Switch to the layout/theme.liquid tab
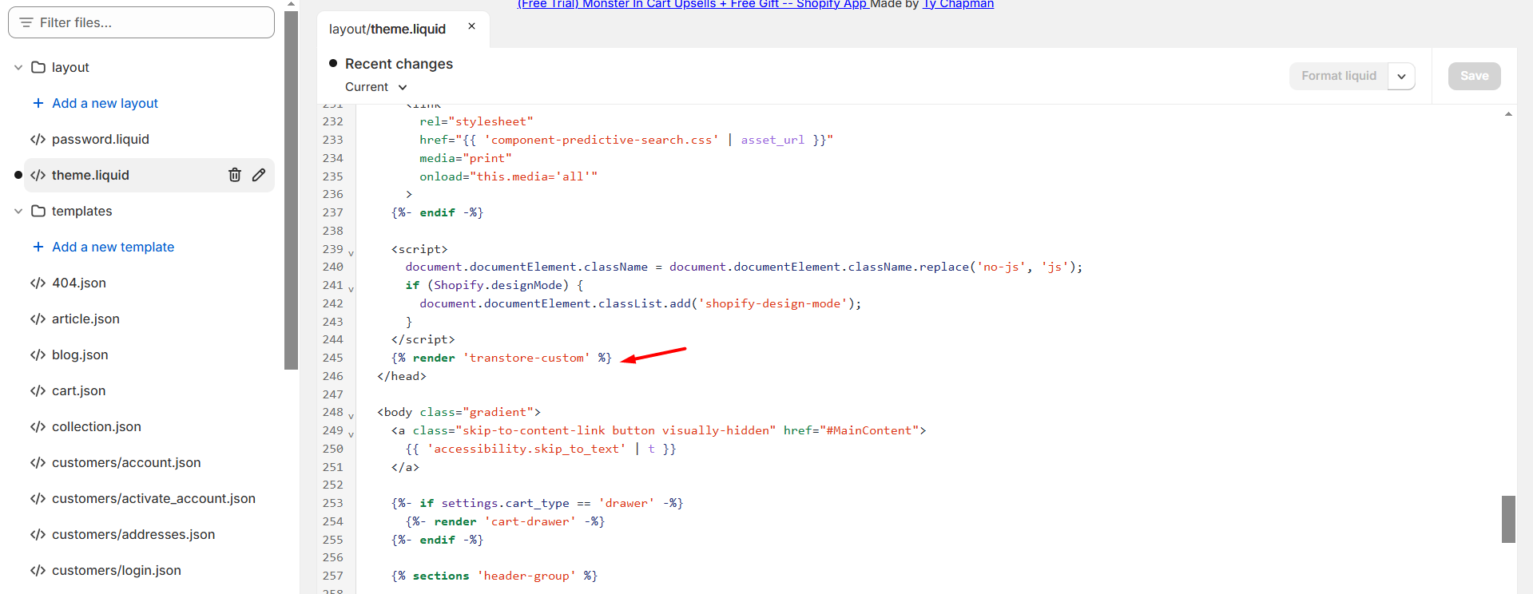 point(387,29)
